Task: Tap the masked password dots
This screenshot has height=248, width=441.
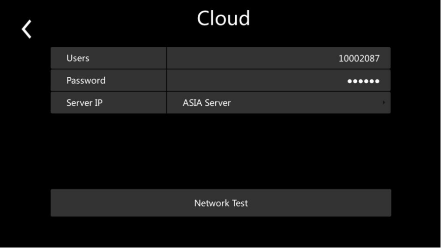Action: [x=363, y=81]
